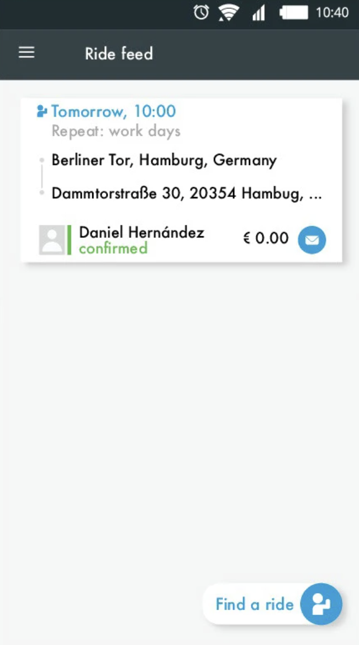Open Daniel Hernández's profile picture
This screenshot has width=359, height=645.
point(52,240)
